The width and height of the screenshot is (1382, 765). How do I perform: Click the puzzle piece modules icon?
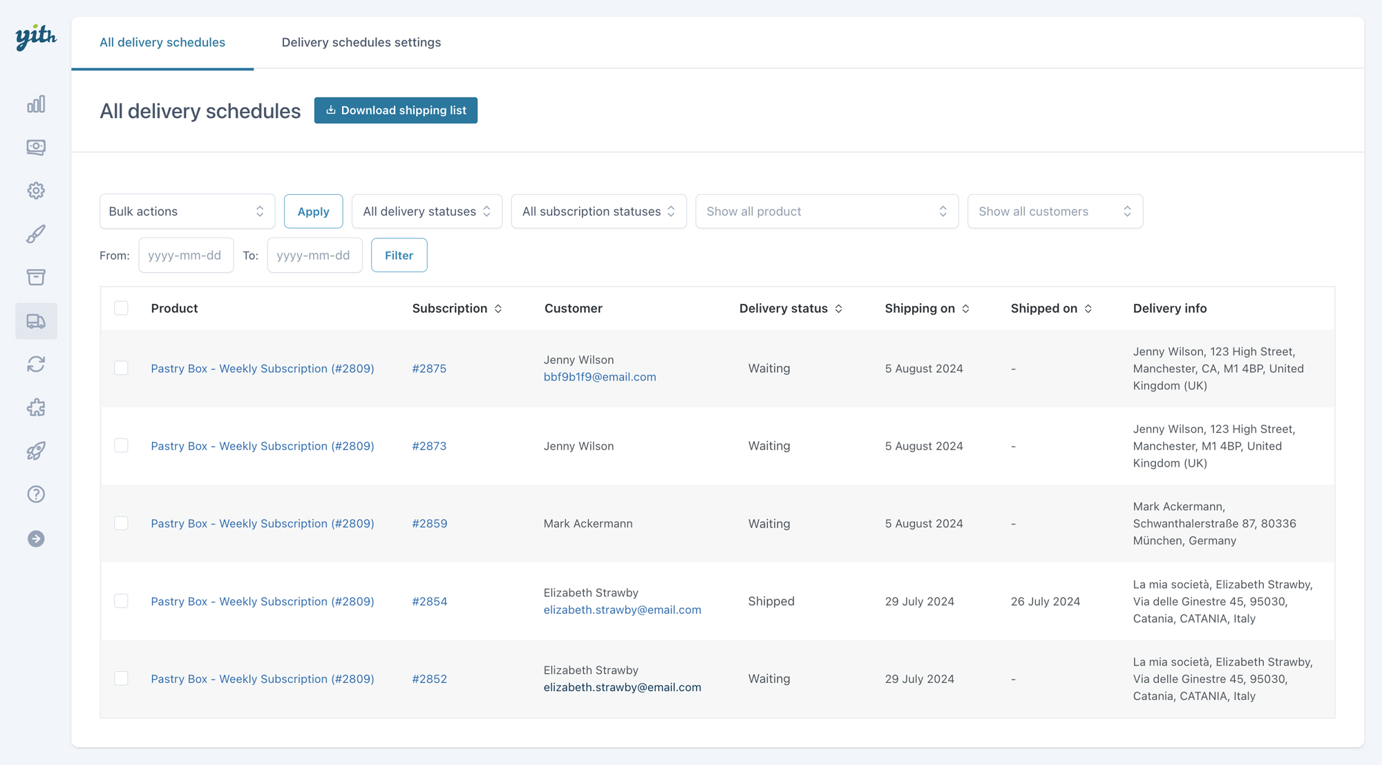point(36,407)
